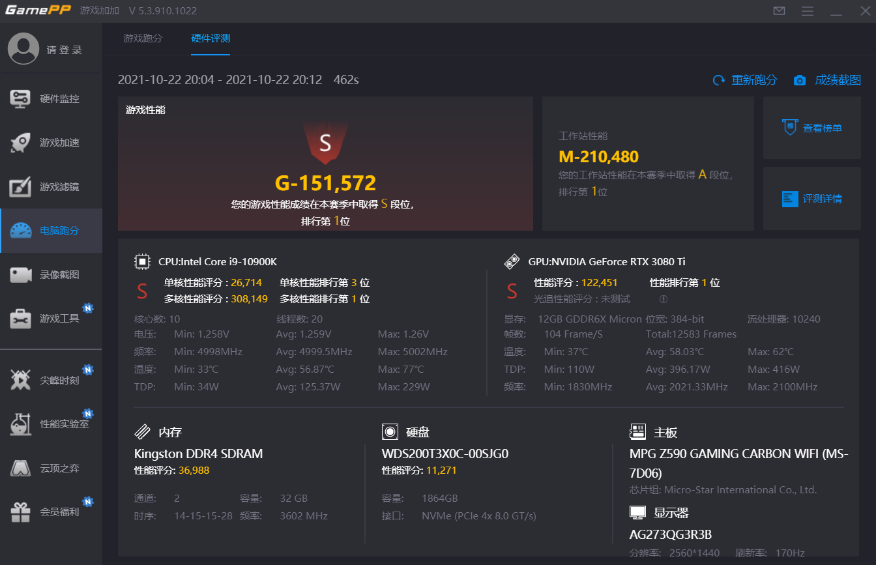Select the 硬件评测 tab
Image resolution: width=876 pixels, height=565 pixels.
[x=211, y=38]
